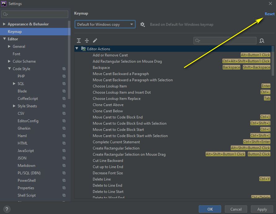Click the Cancel button

coord(236,209)
